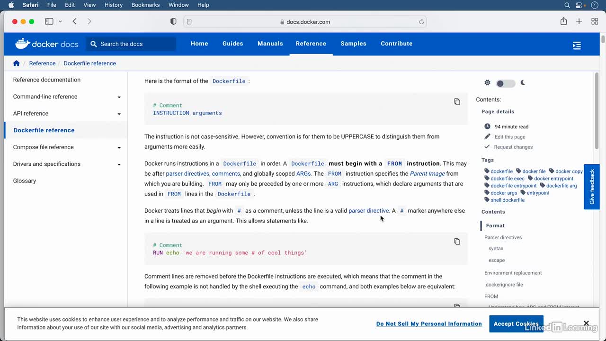Click the Search the docs field

(131, 44)
